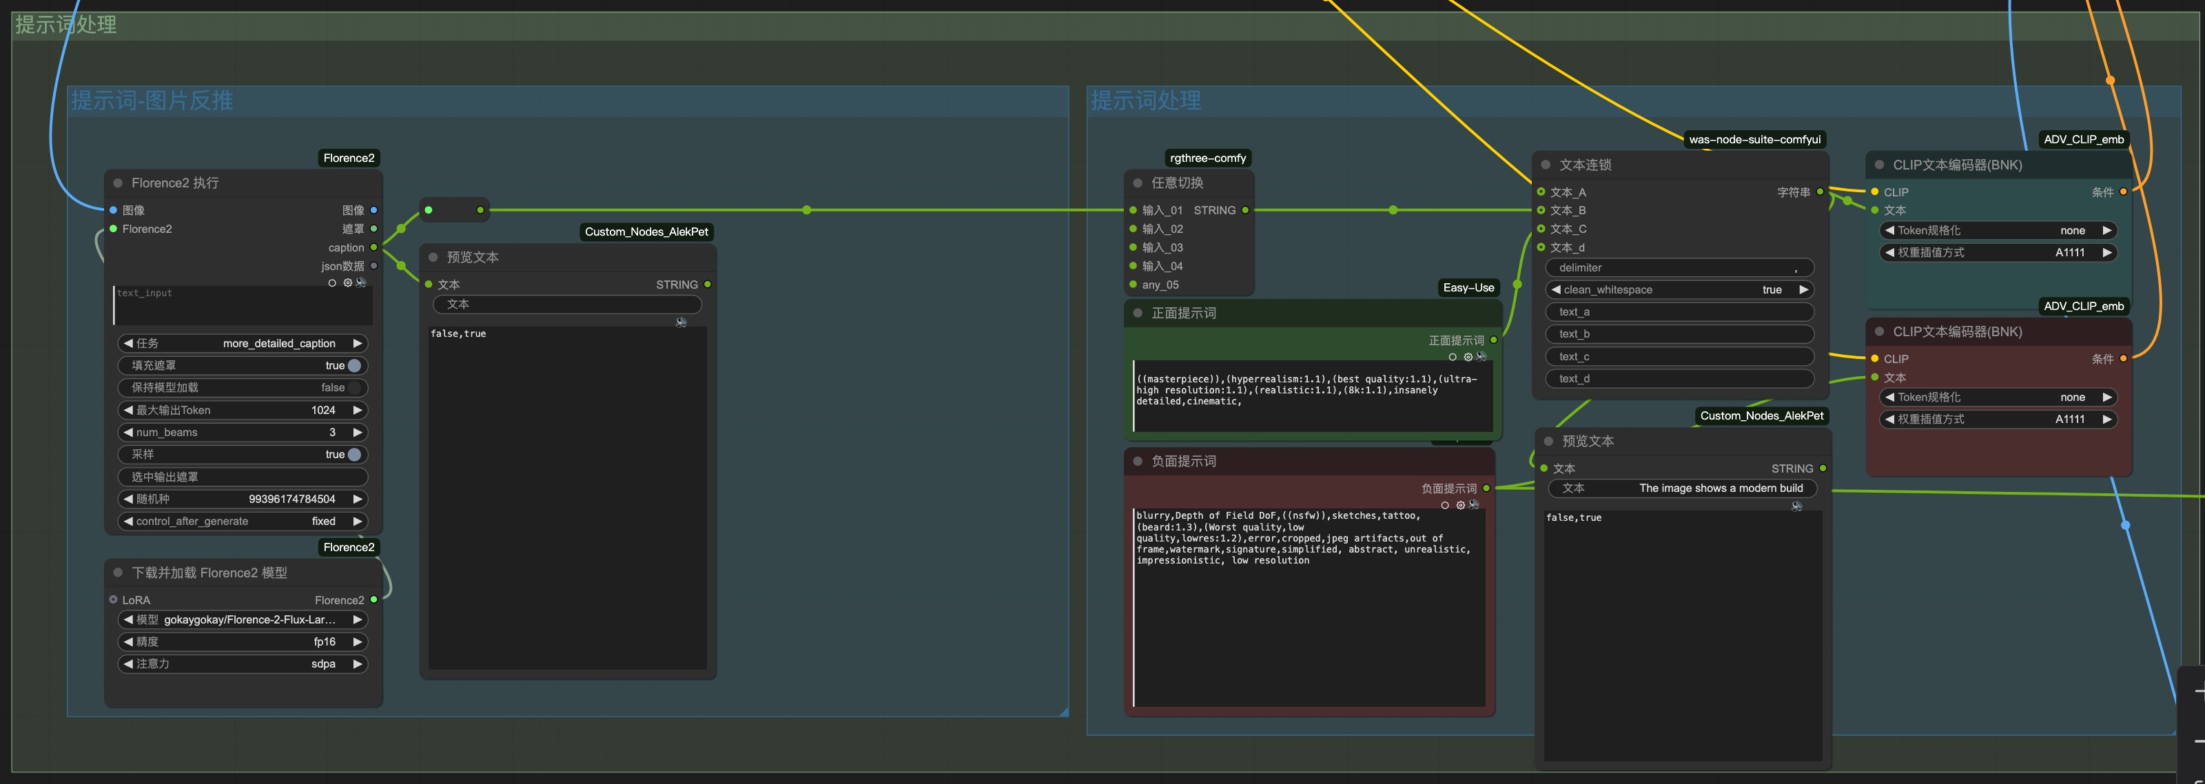Open the 精度 fp16 dropdown
The width and height of the screenshot is (2205, 784).
click(x=243, y=641)
